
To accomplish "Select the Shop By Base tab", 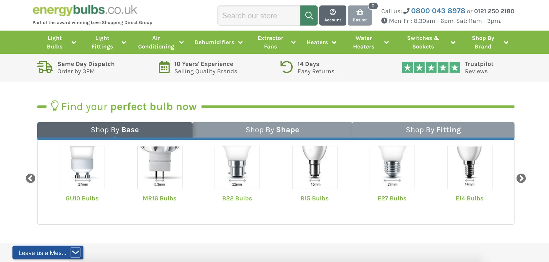I will point(115,130).
